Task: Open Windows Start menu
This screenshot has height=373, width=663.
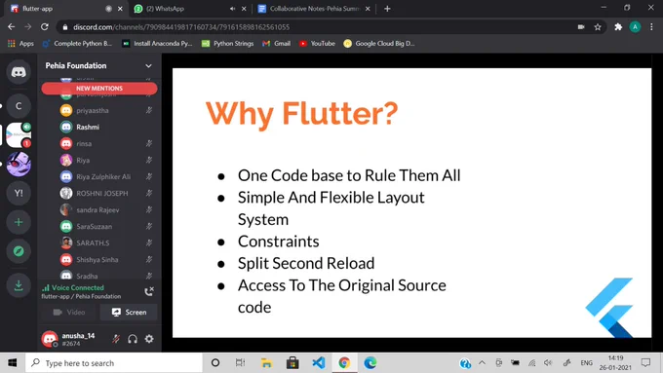Action: (13, 363)
